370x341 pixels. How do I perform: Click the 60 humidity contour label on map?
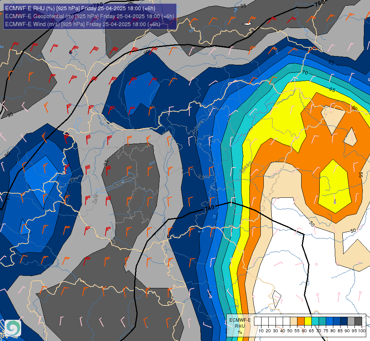point(355,108)
